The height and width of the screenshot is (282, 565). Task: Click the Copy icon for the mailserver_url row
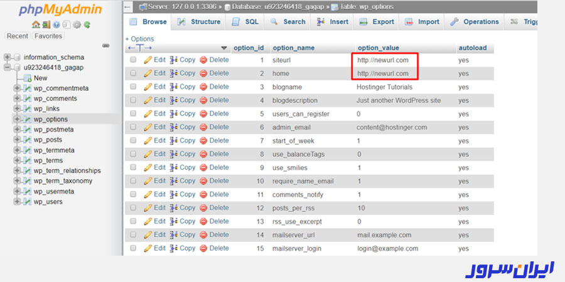tap(174, 235)
